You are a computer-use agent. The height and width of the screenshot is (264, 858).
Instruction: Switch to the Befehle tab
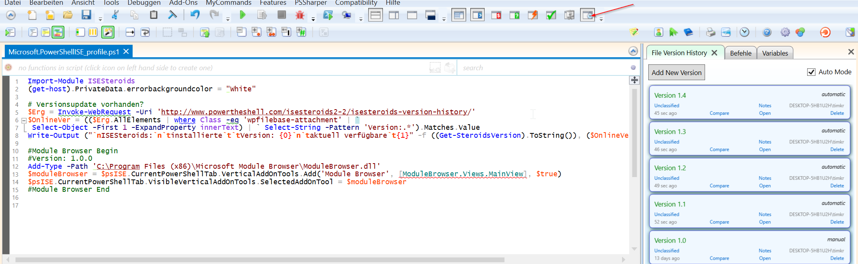[x=740, y=53]
